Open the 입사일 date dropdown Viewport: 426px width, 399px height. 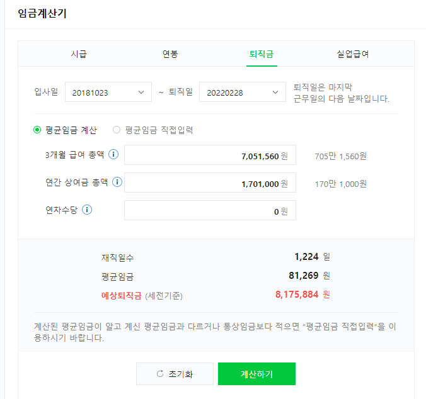[x=108, y=93]
